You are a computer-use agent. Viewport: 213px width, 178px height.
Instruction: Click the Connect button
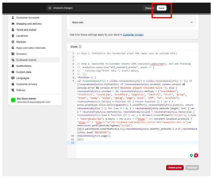pos(192,168)
